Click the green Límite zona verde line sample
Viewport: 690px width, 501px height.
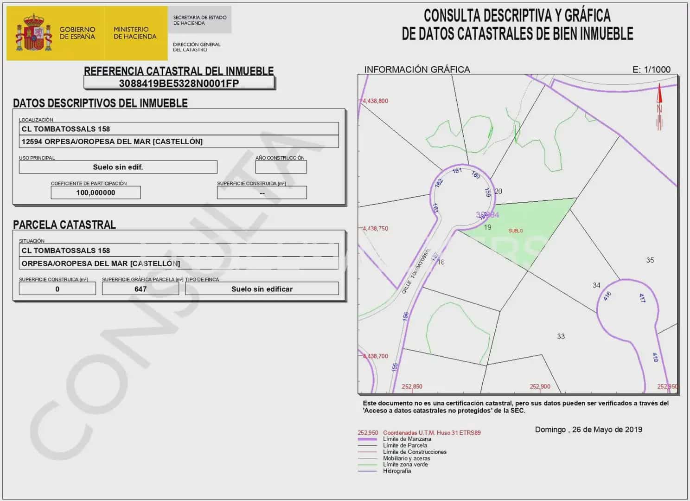point(367,465)
